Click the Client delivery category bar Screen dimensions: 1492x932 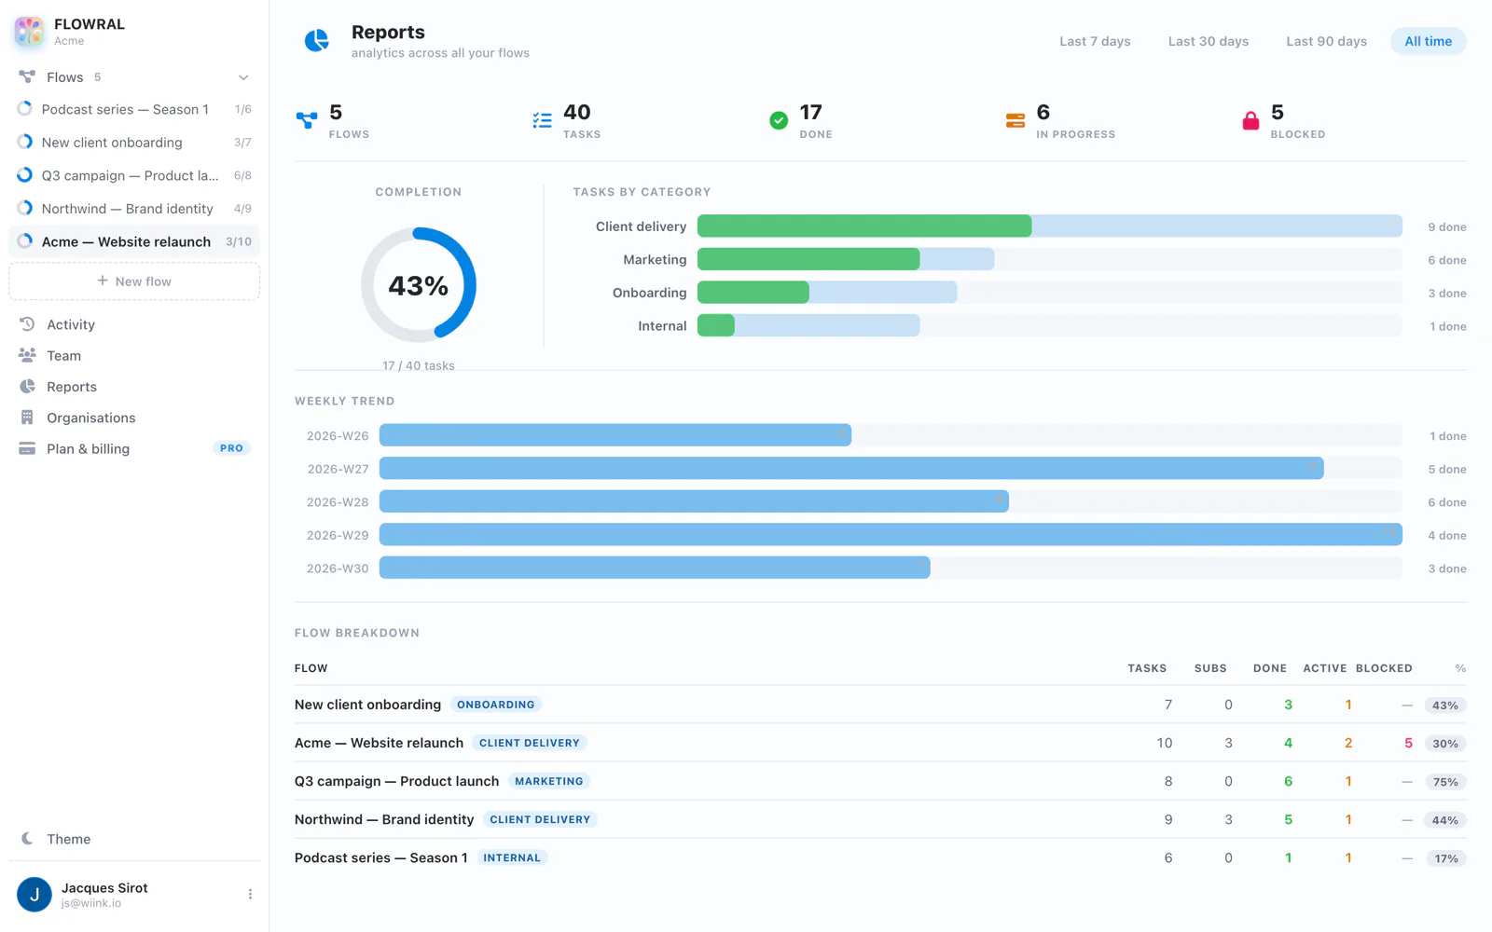point(1049,226)
